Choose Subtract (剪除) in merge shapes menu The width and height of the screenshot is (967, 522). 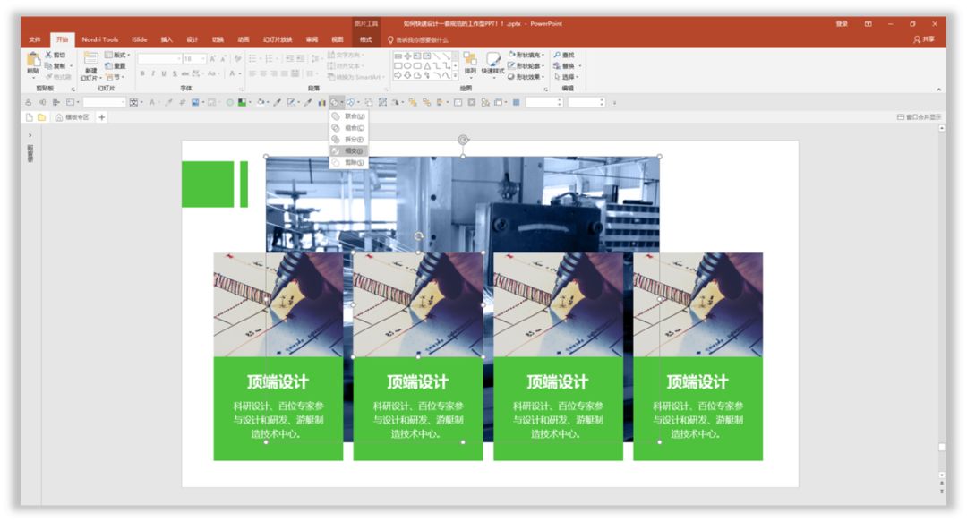coord(348,162)
